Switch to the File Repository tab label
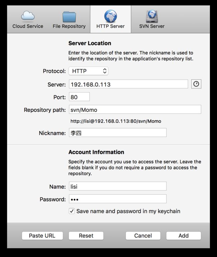217x257 pixels. pyautogui.click(x=69, y=26)
